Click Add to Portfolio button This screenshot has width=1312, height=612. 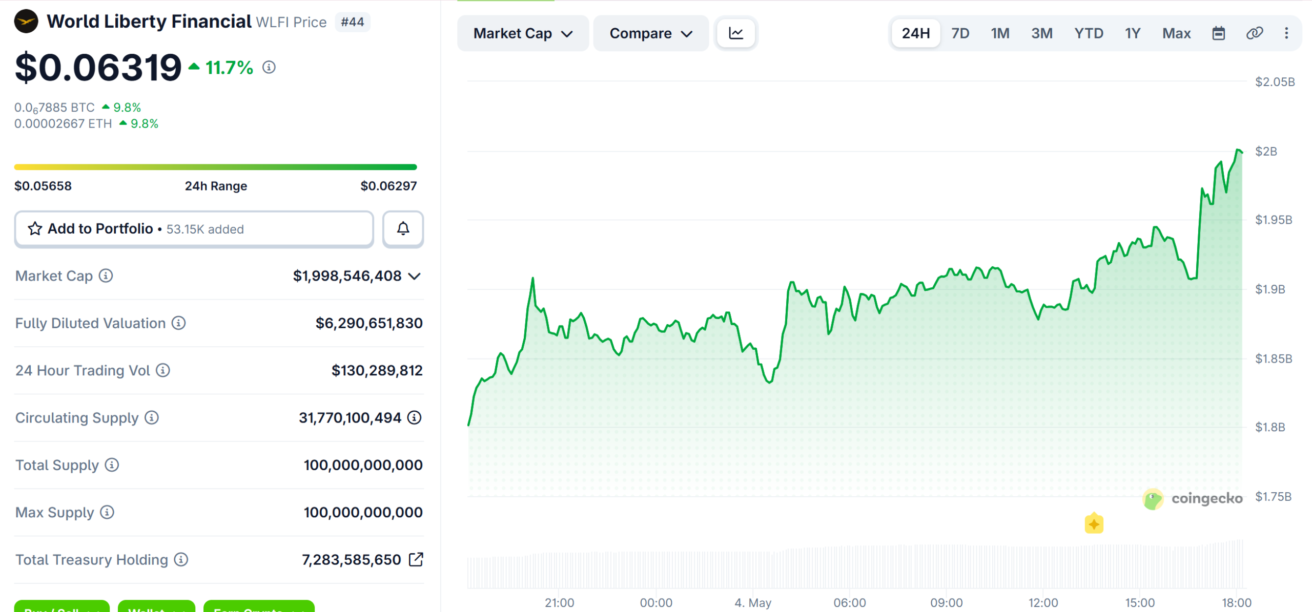pos(194,229)
